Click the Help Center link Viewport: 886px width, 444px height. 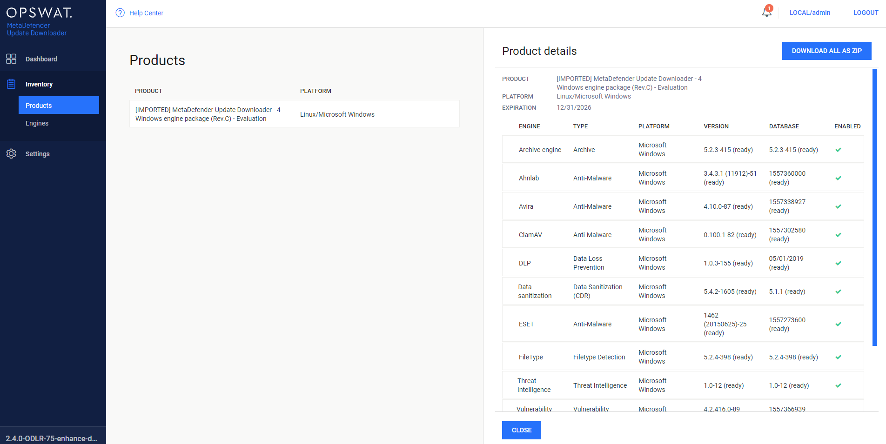tap(146, 13)
